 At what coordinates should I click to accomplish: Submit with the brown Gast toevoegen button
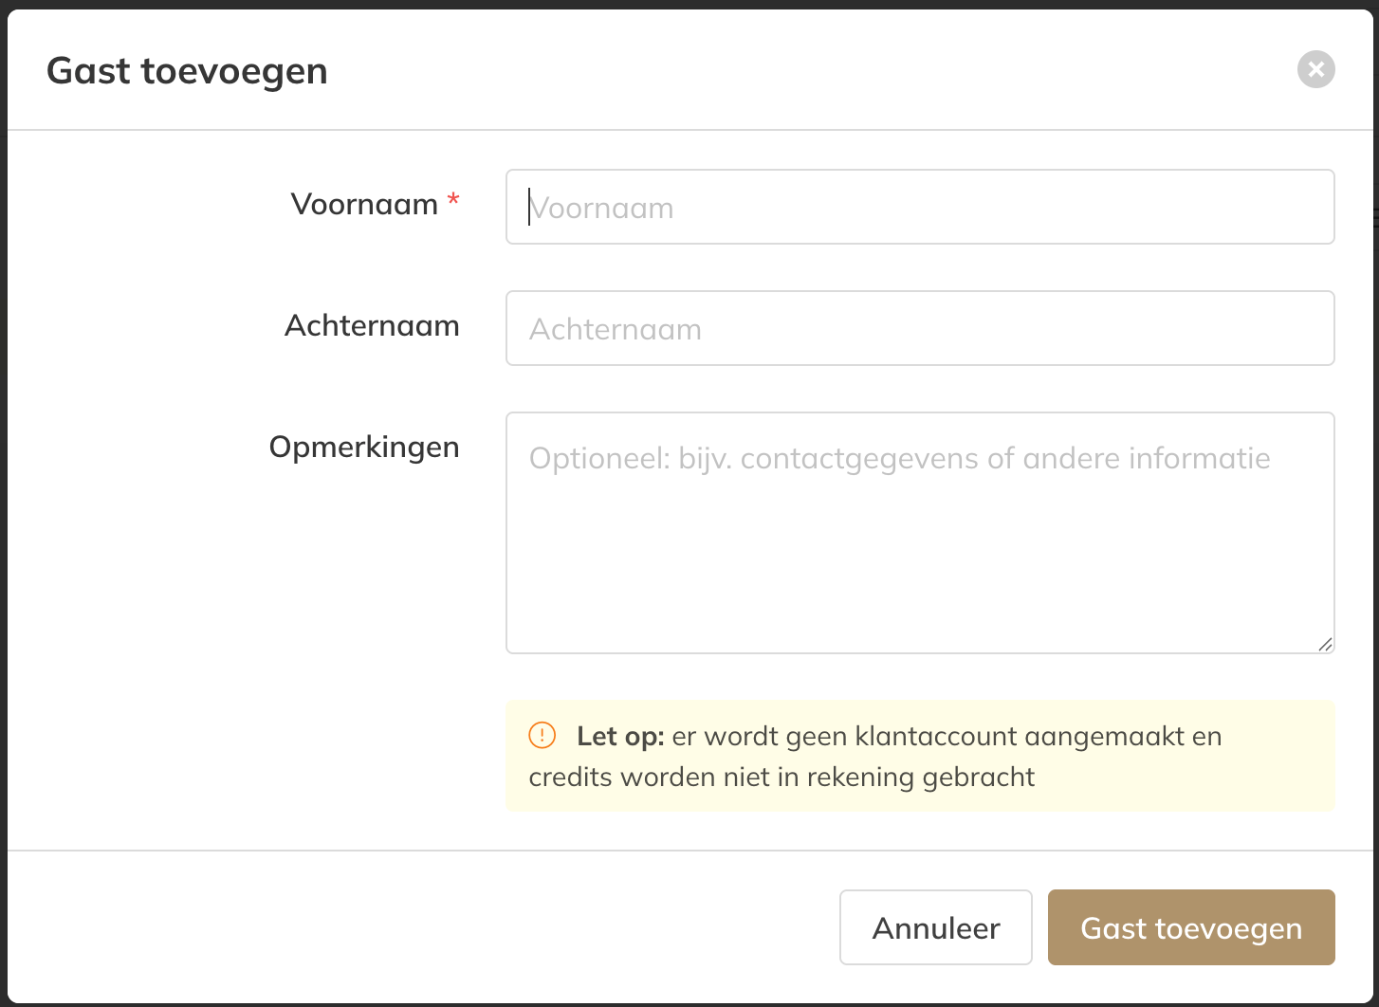pos(1190,927)
